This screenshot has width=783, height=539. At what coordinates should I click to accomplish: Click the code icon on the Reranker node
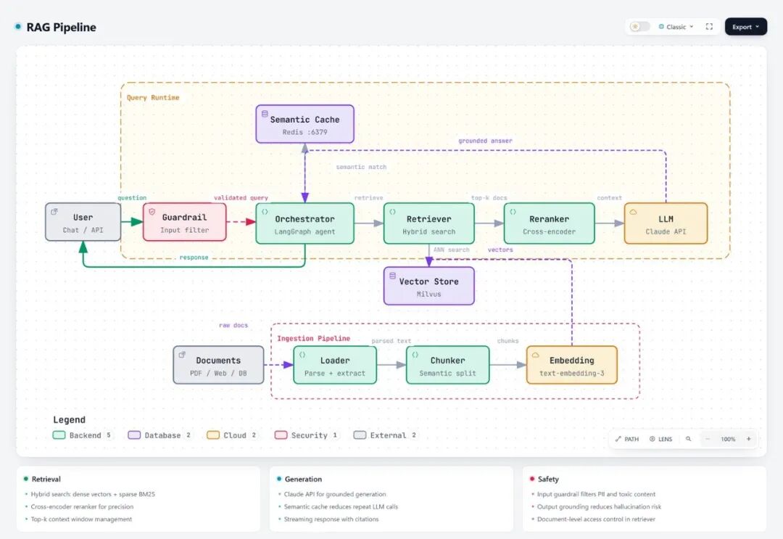(x=513, y=212)
